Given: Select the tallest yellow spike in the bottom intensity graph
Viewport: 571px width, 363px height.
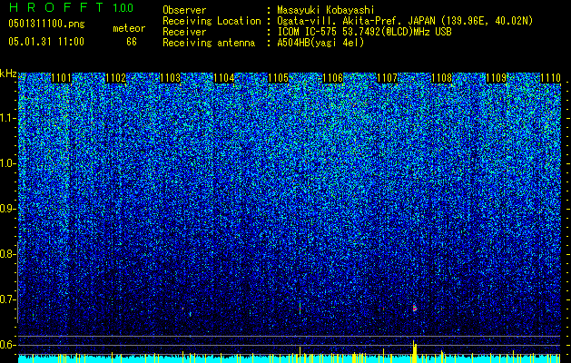Looking at the screenshot, I should [415, 351].
